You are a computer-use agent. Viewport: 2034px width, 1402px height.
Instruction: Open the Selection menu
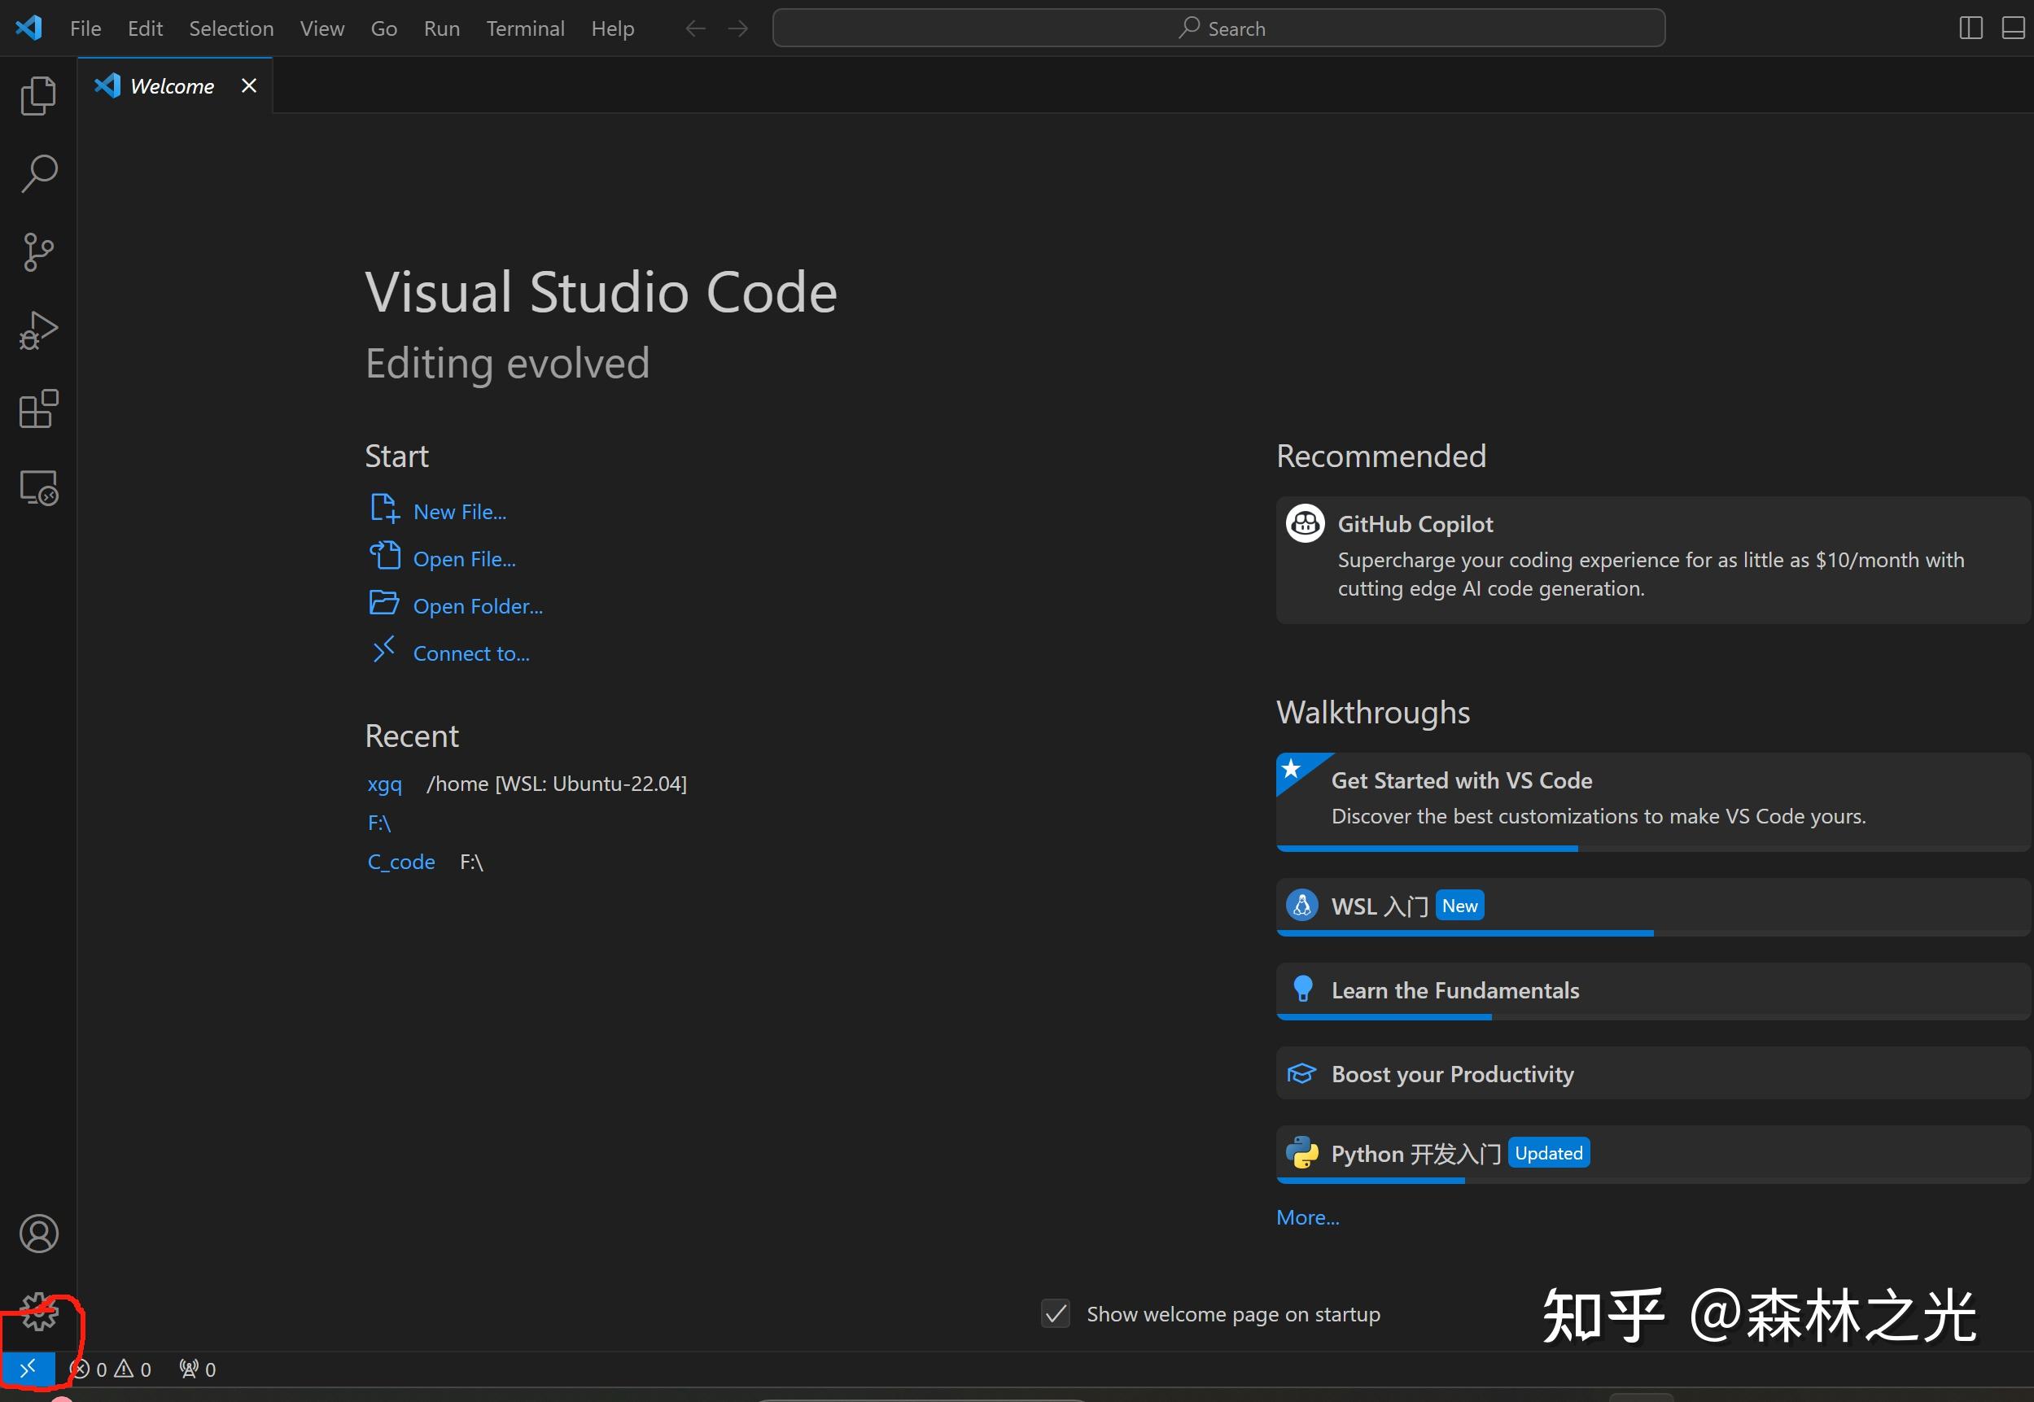tap(231, 28)
